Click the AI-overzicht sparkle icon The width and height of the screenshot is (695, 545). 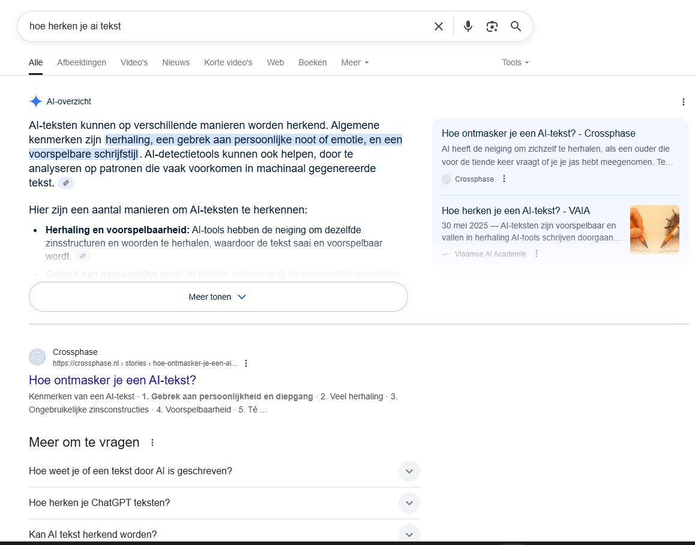(x=35, y=101)
